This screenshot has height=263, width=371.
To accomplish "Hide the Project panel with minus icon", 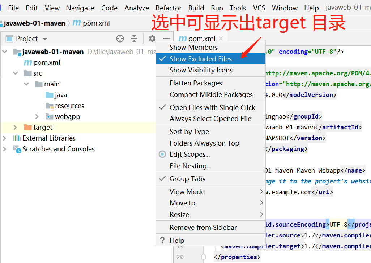I will [x=166, y=39].
